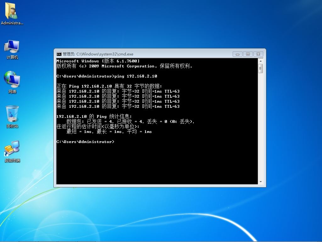This screenshot has height=242, width=322.
Task: Click the text "Microsoft Windows [版本 6.1.7600]"
Action: coord(98,61)
